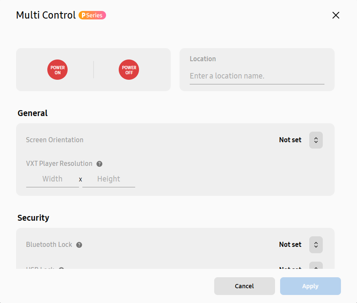Expand the Bluetooth Lock dropdown
Image resolution: width=357 pixels, height=303 pixels.
316,244
